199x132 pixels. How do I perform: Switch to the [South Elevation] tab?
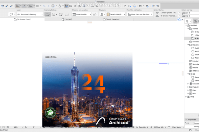(x=111, y=19)
